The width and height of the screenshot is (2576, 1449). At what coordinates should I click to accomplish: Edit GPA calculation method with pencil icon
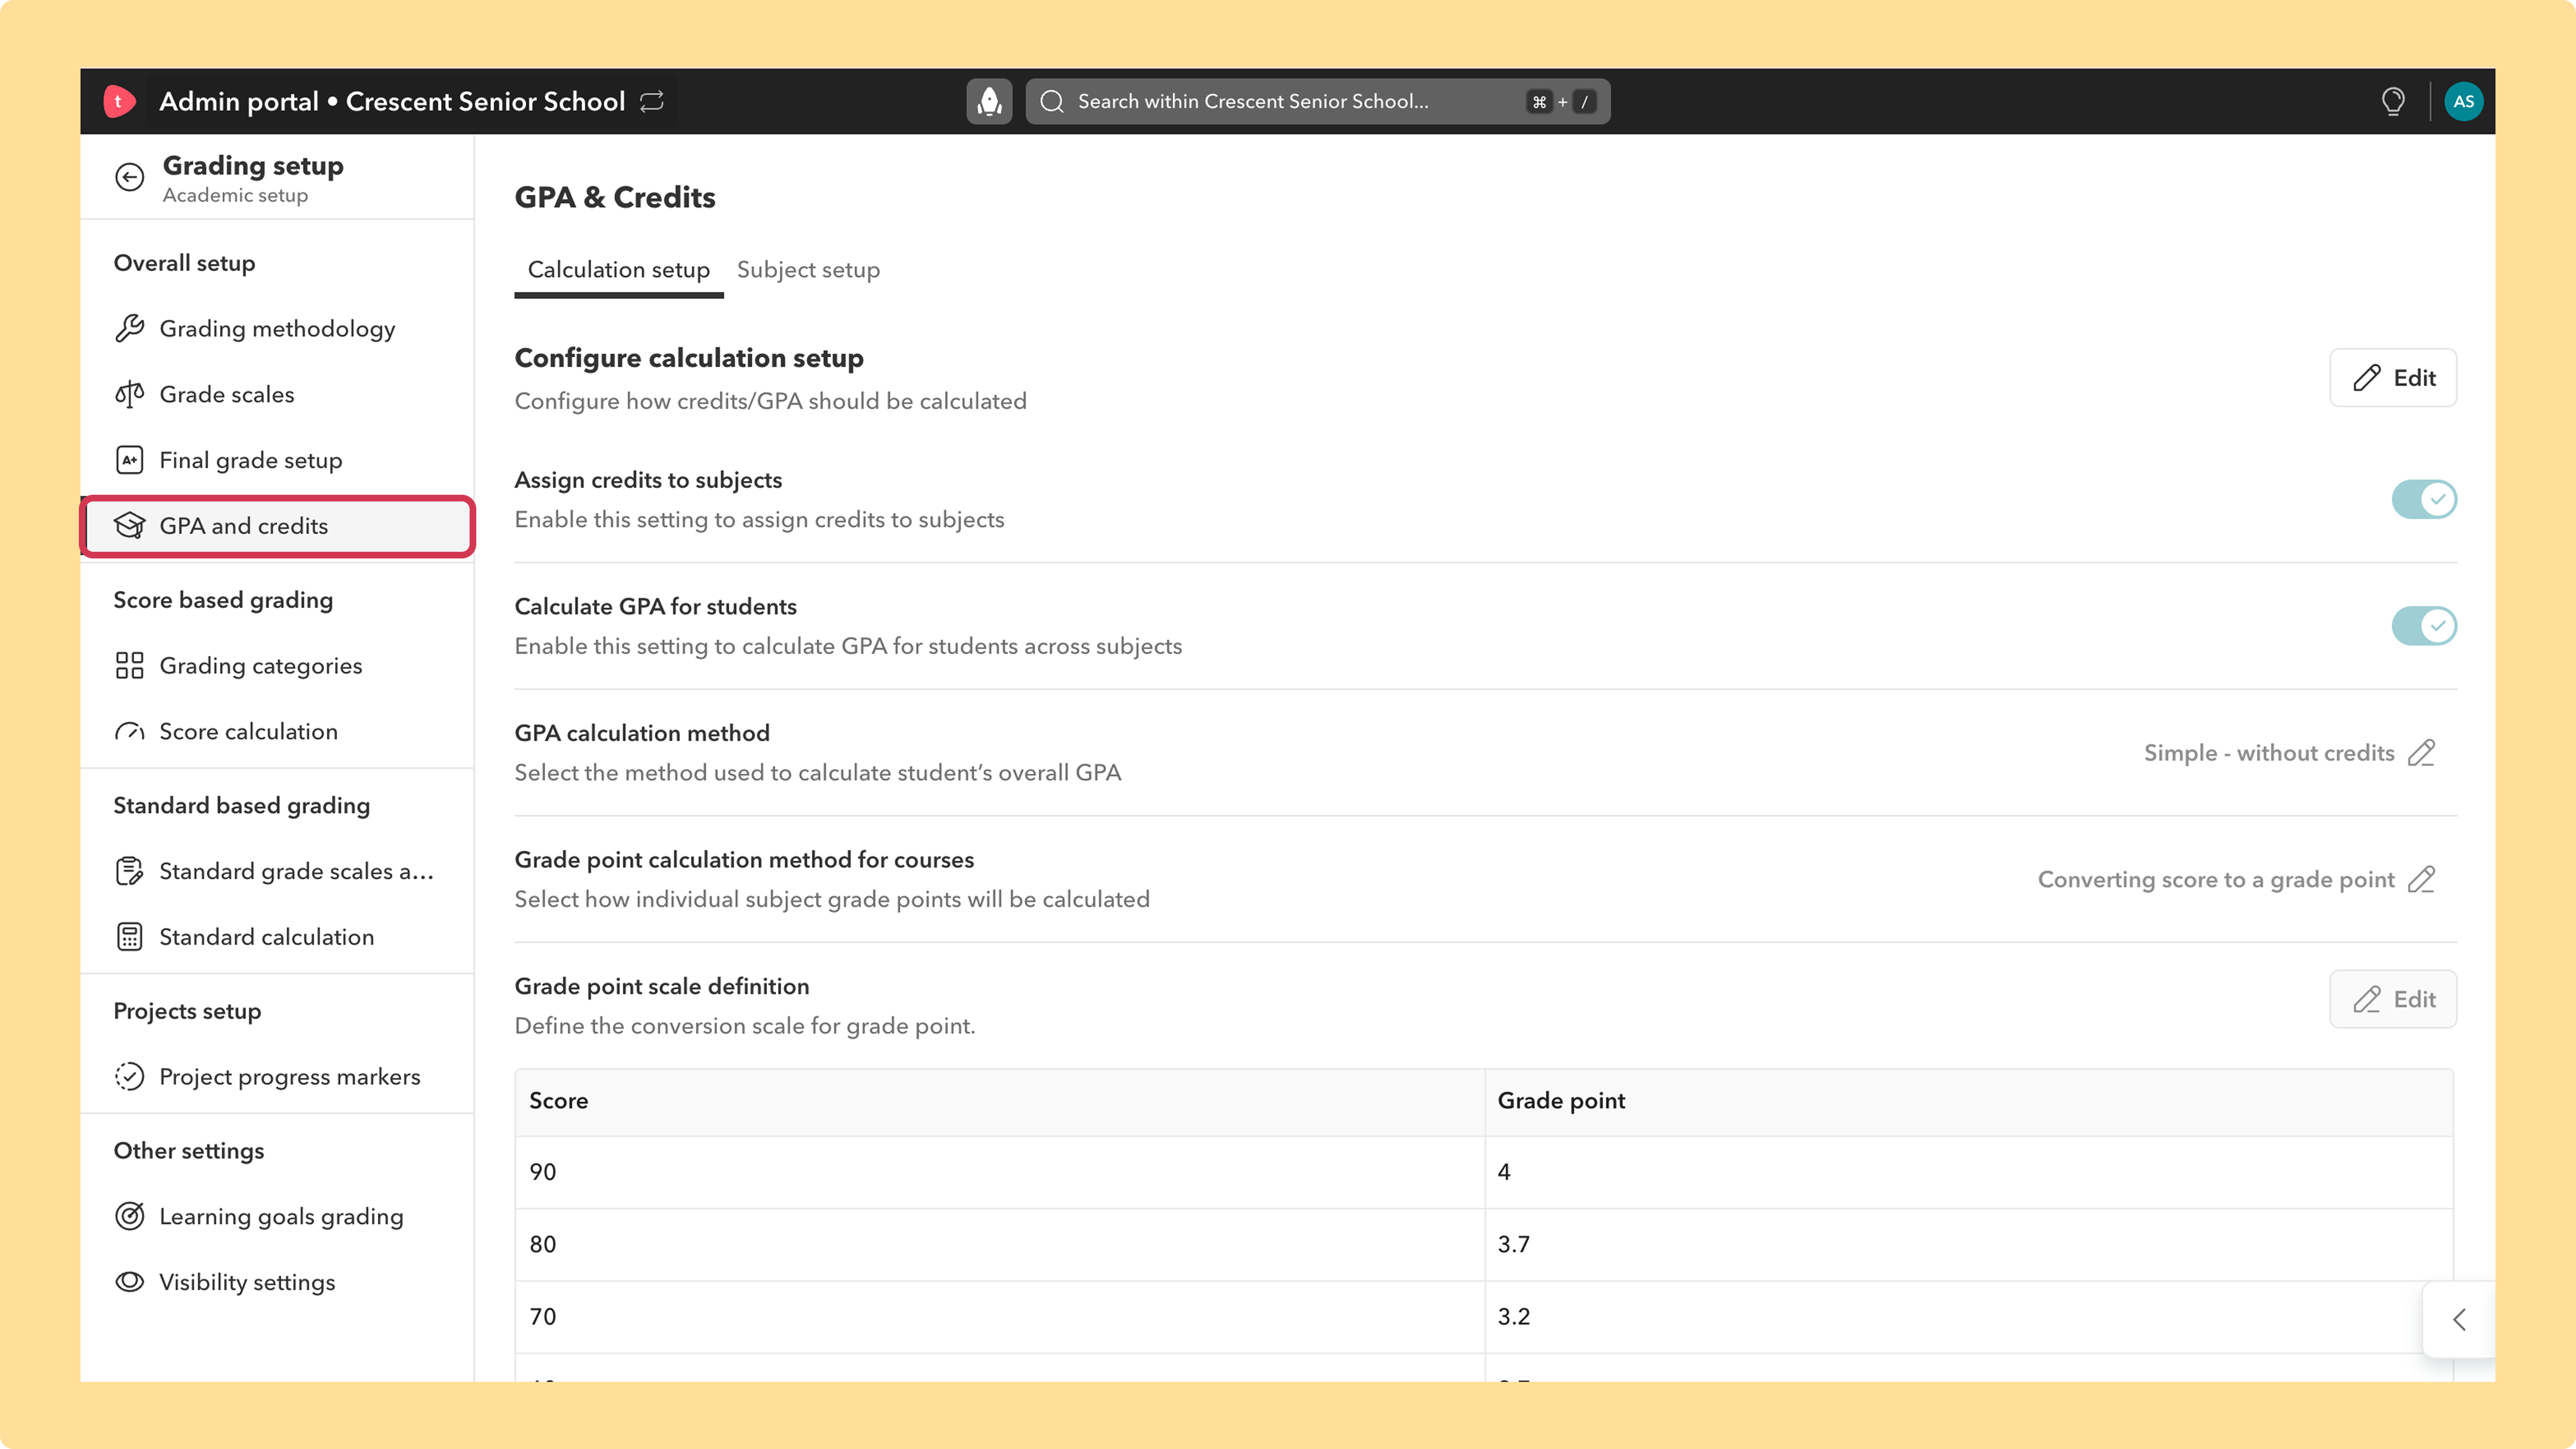coord(2421,753)
